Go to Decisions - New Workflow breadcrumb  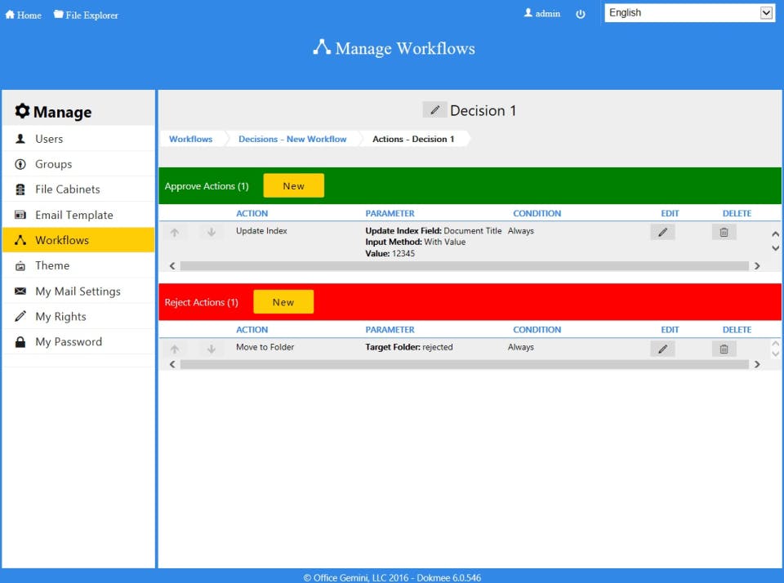(292, 139)
